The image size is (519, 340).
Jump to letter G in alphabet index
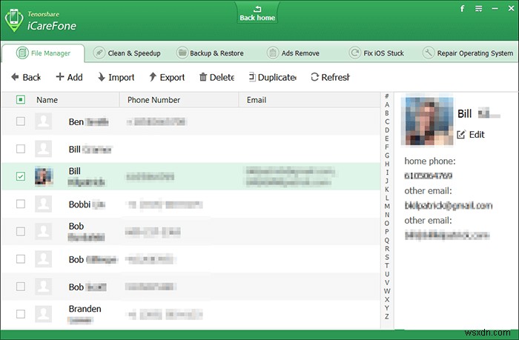(387, 155)
